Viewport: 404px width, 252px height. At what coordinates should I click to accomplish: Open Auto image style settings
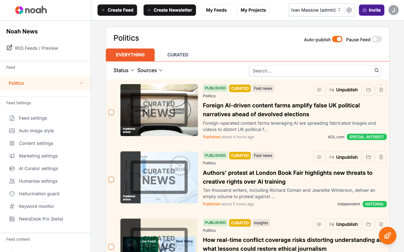pos(35,131)
